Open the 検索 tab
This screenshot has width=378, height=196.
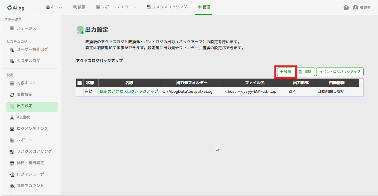[x=79, y=7]
